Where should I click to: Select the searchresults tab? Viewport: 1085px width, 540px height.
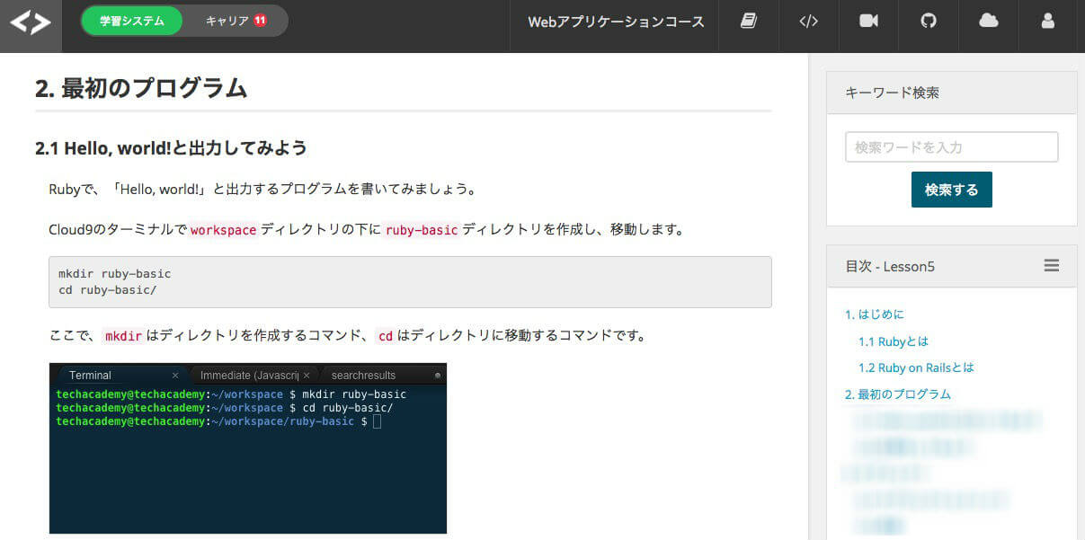363,375
